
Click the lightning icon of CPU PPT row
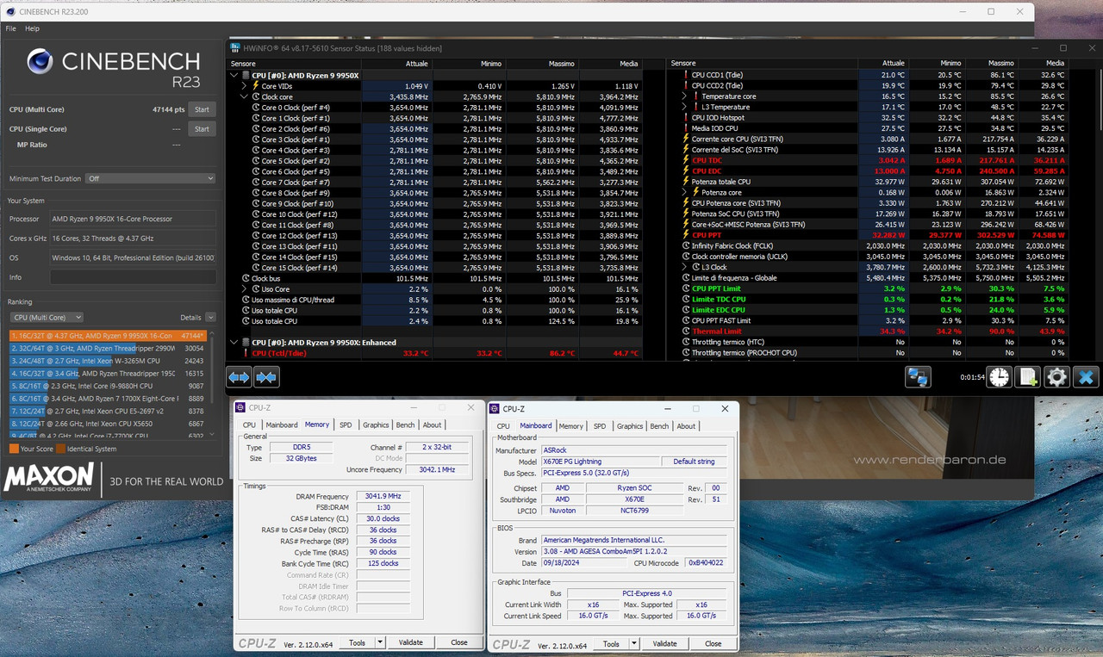pos(687,235)
